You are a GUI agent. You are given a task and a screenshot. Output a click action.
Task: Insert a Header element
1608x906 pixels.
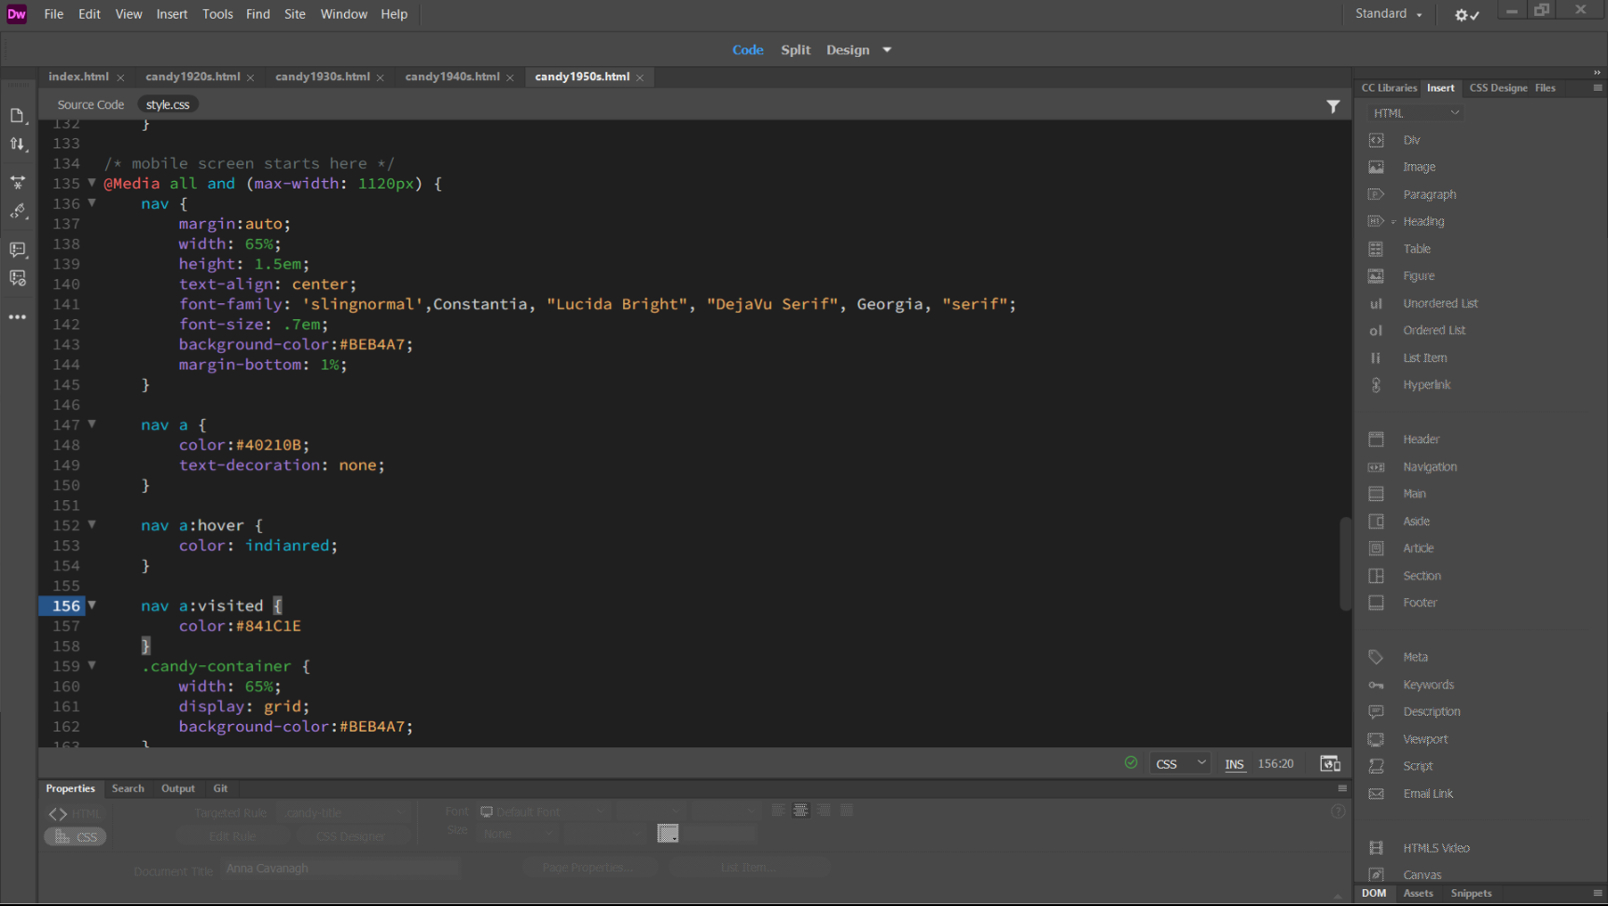click(1421, 439)
